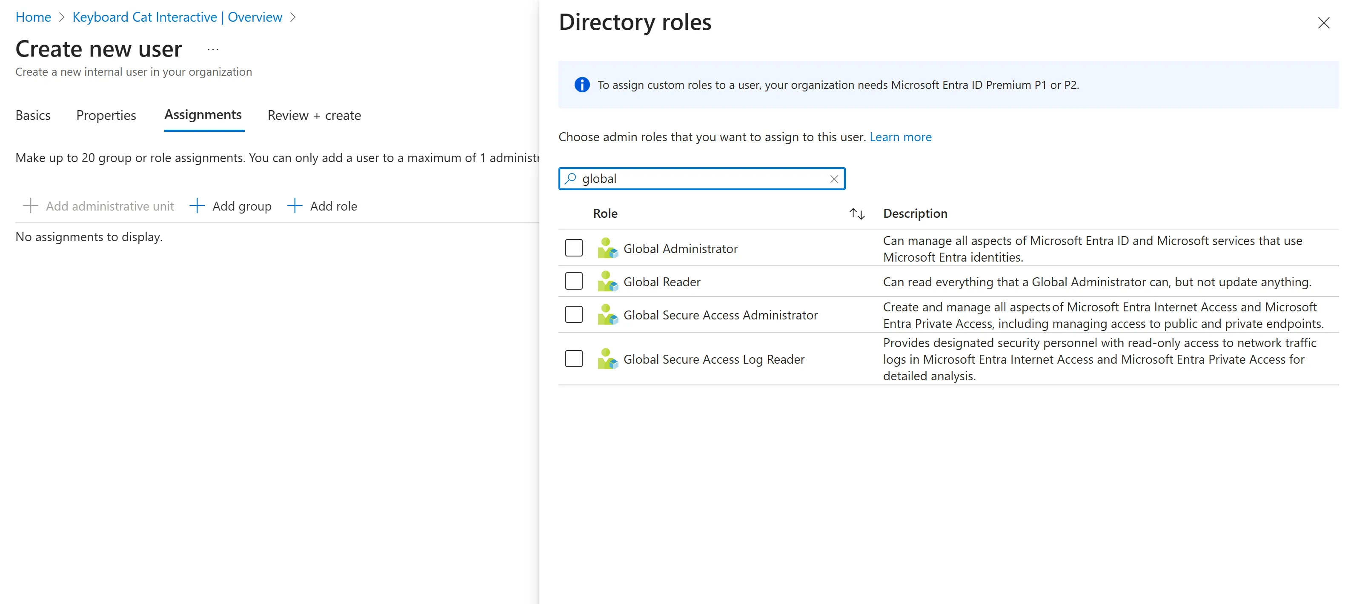Viewport: 1348px width, 604px height.
Task: Navigate to Home via the breadcrumb
Action: coord(33,17)
